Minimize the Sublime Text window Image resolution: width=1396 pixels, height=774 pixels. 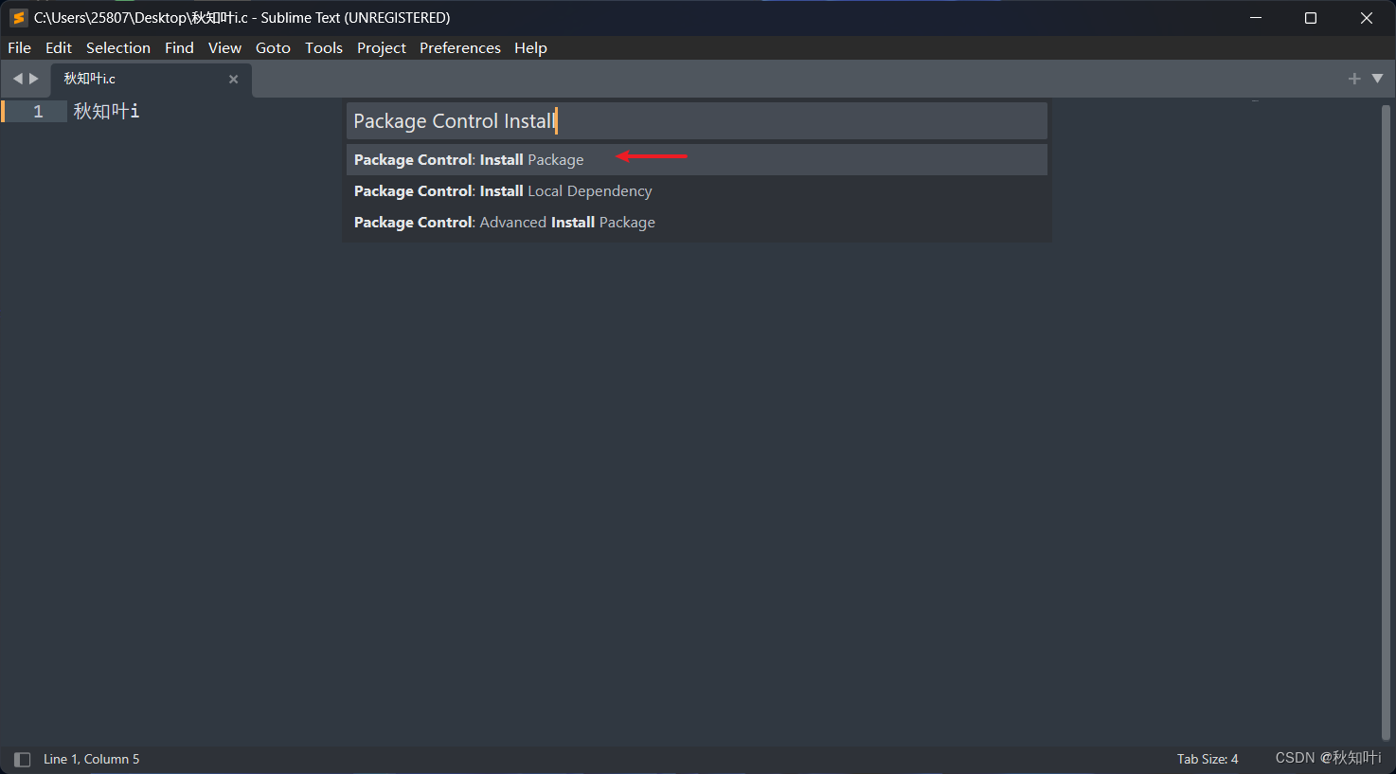coord(1256,18)
